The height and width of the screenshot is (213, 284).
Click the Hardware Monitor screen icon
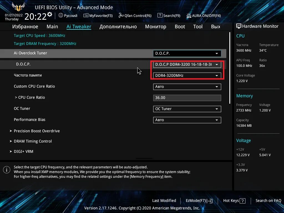239,26
